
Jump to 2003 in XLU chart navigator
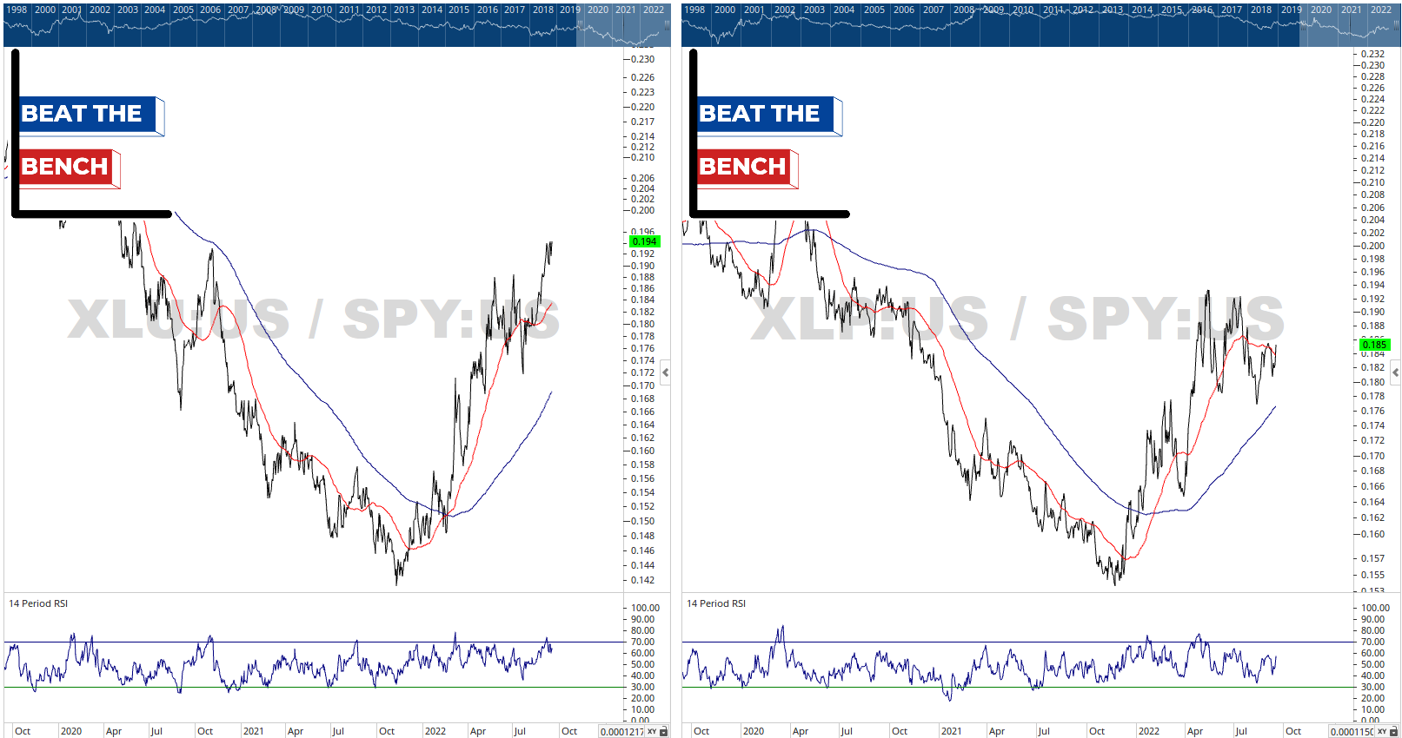point(128,10)
